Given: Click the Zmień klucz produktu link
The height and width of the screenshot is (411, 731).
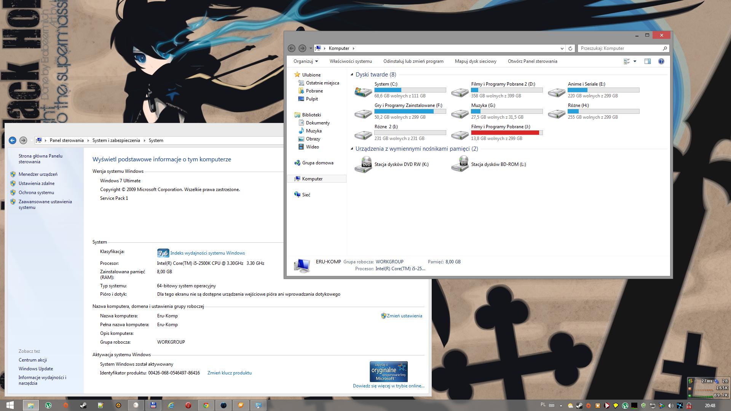Looking at the screenshot, I should [229, 373].
